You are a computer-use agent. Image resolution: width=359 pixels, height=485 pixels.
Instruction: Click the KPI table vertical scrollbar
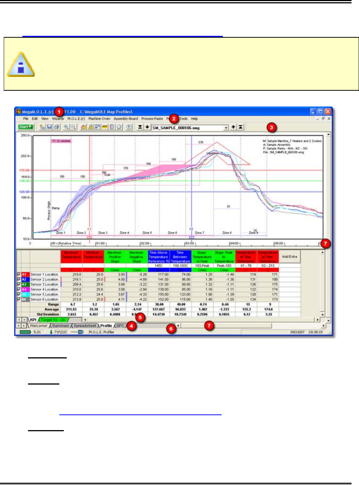tap(323, 283)
